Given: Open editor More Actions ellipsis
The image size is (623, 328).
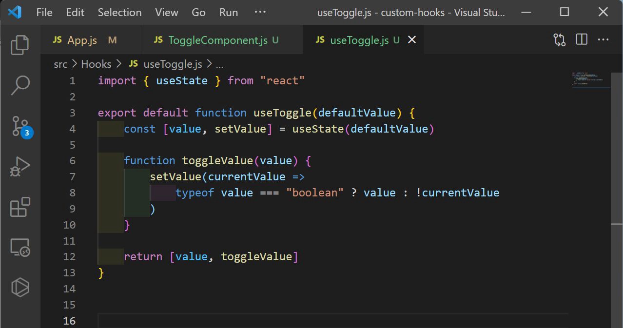Looking at the screenshot, I should (x=604, y=39).
